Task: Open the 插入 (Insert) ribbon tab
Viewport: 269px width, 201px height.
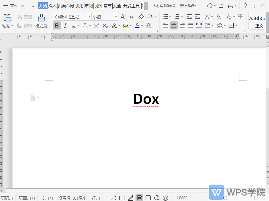Action: tap(52, 6)
